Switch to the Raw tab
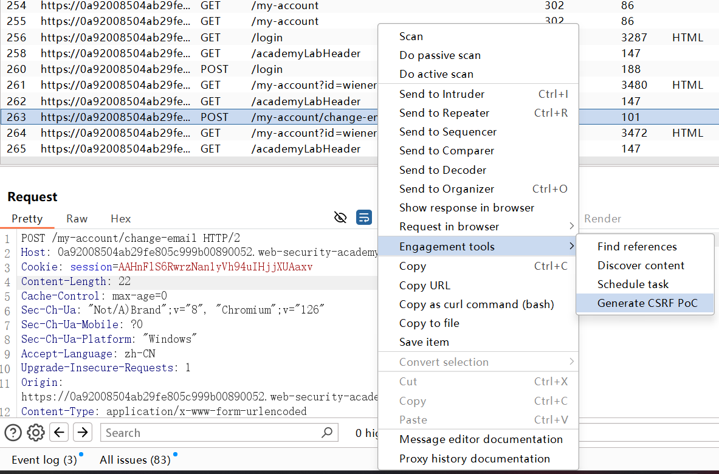The image size is (719, 474). [x=77, y=219]
